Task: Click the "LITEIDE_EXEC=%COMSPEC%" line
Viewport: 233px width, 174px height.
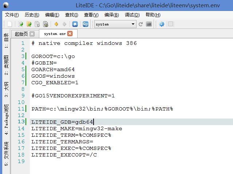Action: [71, 148]
